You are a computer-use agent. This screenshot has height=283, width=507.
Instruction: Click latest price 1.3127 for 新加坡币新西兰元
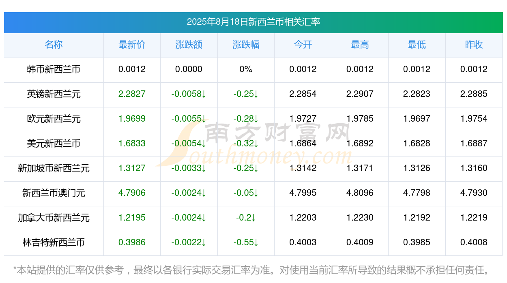132,168
